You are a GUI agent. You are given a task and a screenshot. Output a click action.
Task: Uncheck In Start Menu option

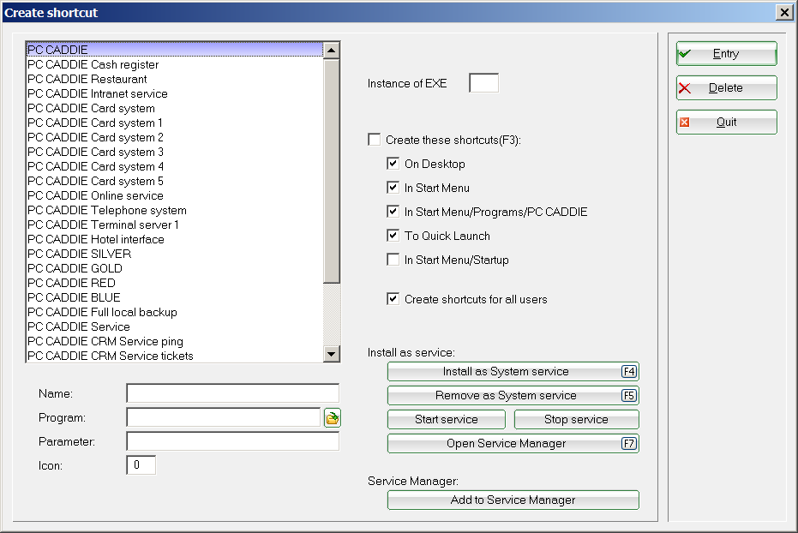point(393,187)
